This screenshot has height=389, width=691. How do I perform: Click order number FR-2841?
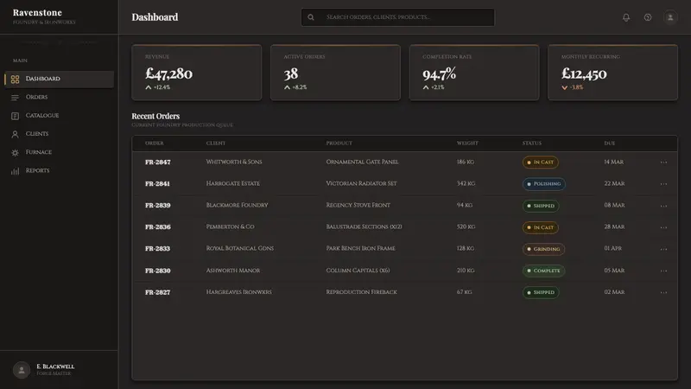[x=157, y=184]
